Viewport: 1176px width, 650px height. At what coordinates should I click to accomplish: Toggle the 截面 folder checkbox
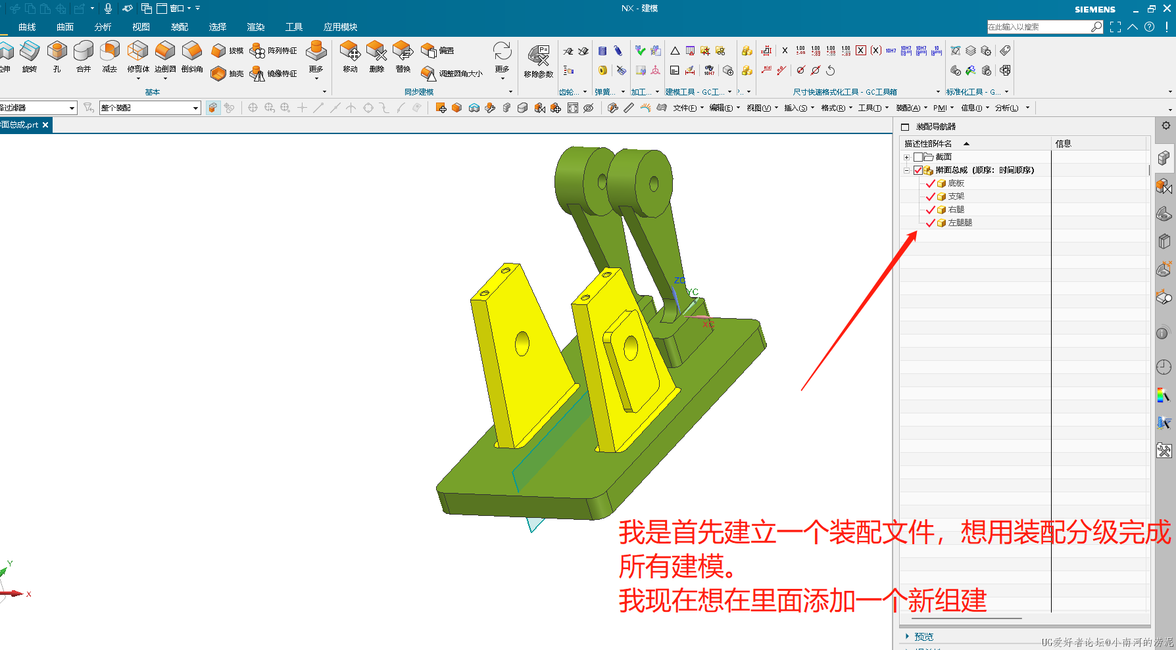click(918, 157)
